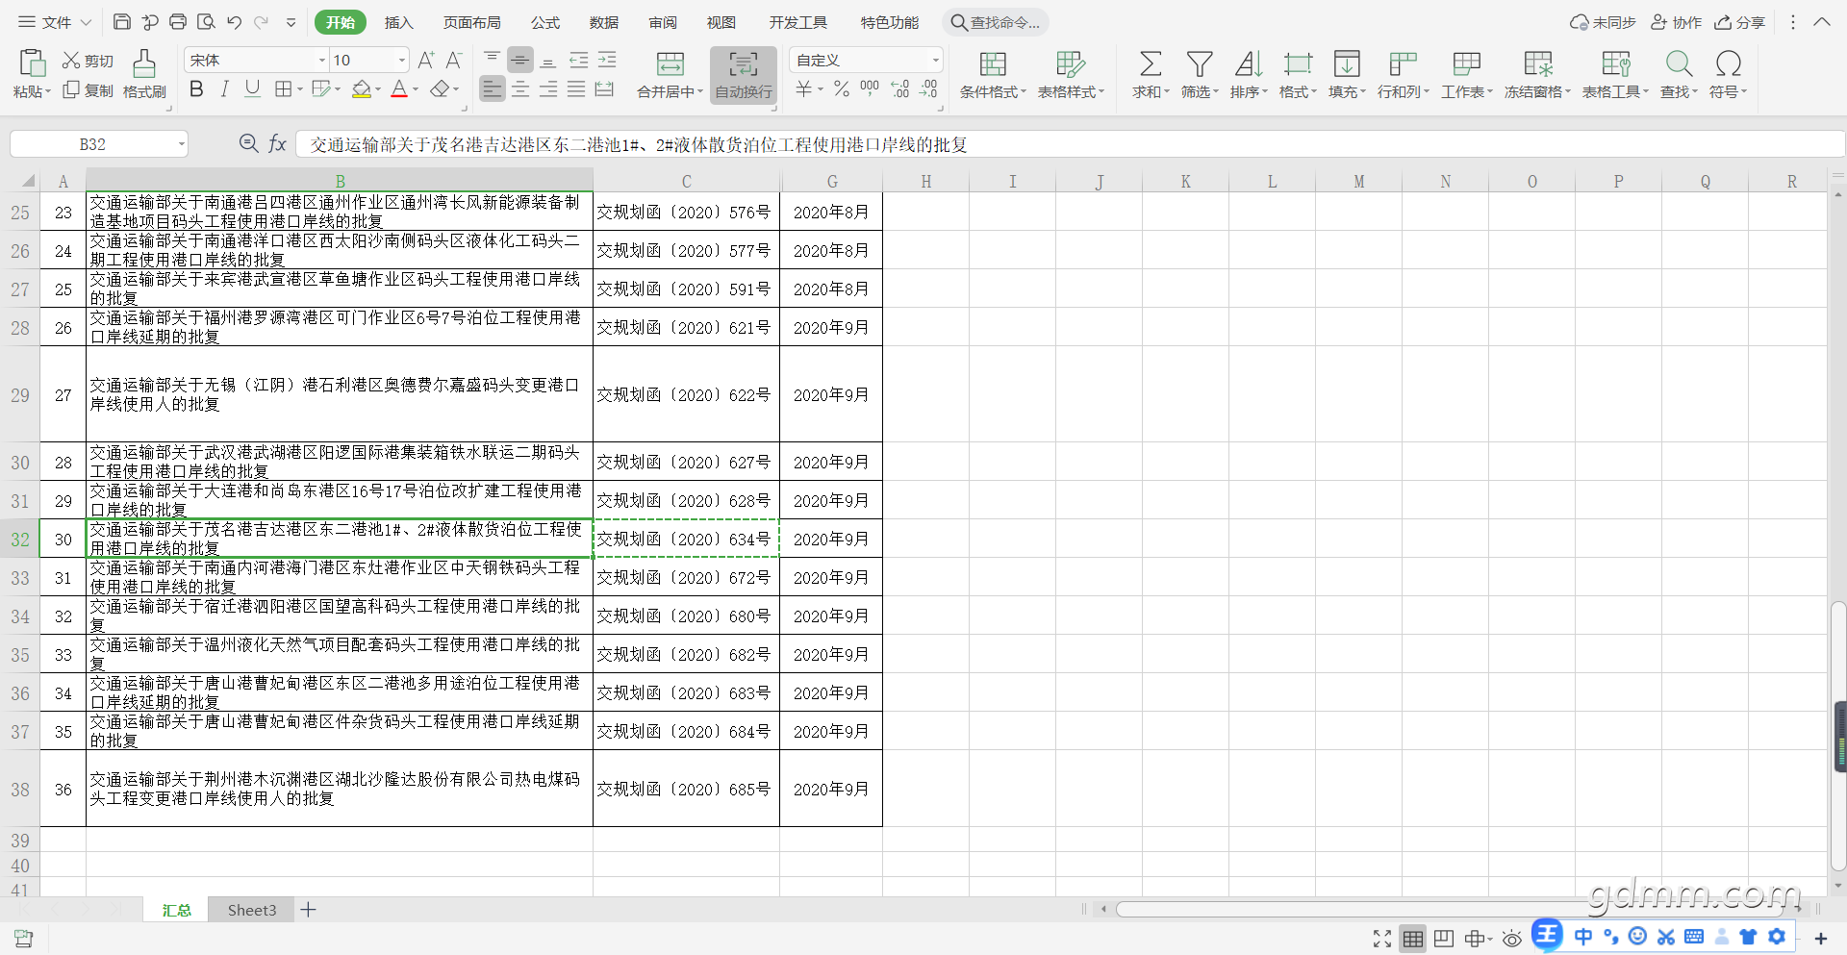Toggle 自动换行 wrap text
This screenshot has height=955, width=1847.
pos(744,74)
